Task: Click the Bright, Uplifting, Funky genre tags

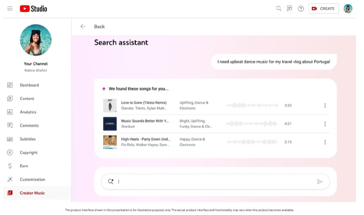Action: [196, 124]
